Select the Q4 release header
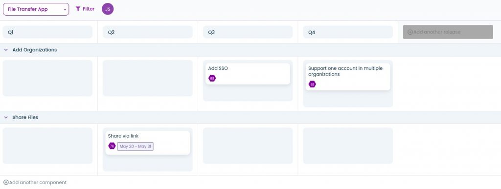 pos(348,32)
